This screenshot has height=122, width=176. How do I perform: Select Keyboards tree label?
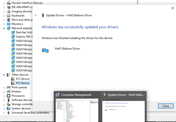click(18, 15)
